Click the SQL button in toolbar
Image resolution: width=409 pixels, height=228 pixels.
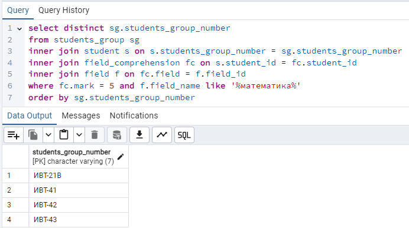click(x=184, y=135)
